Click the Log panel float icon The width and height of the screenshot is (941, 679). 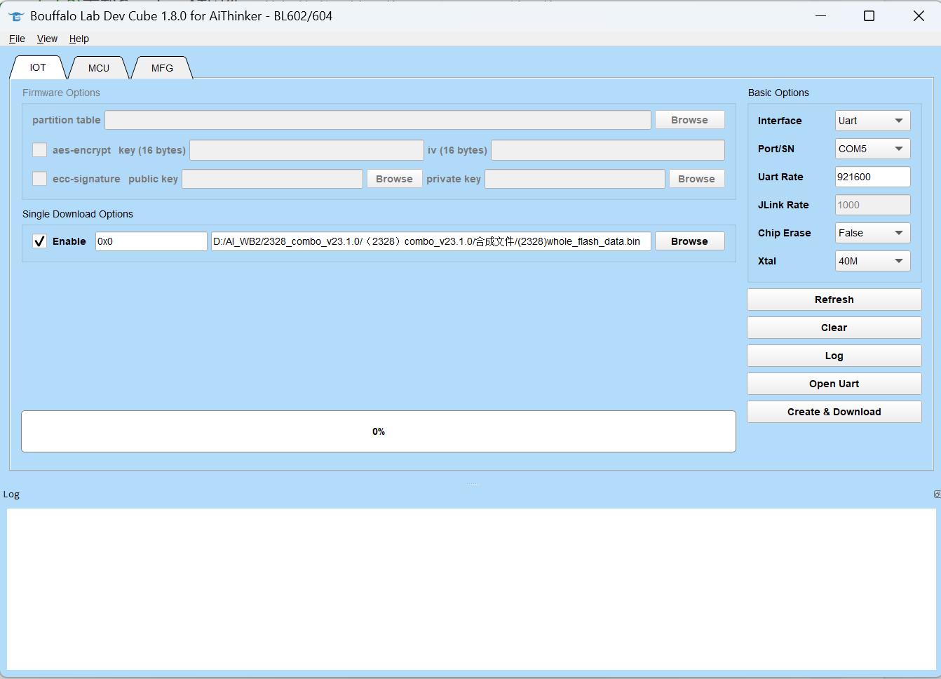tap(937, 495)
